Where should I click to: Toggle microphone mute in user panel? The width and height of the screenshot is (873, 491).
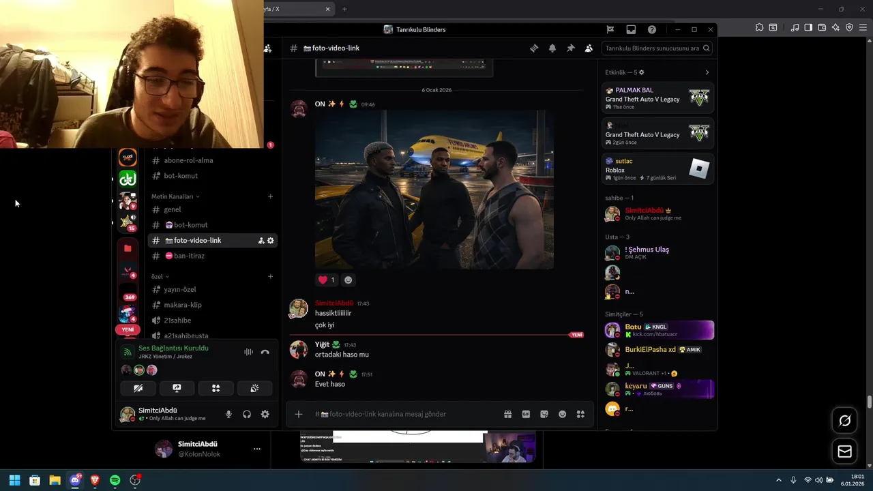[228, 414]
